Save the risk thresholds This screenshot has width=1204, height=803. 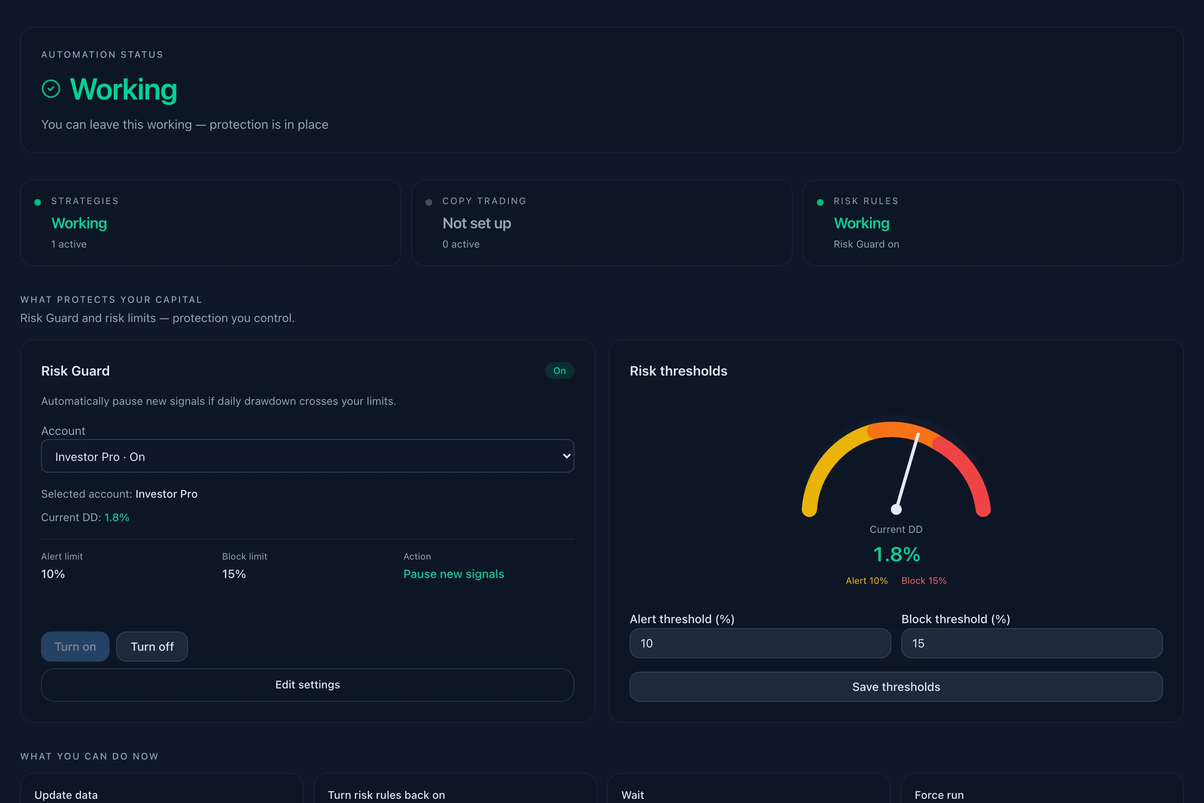(896, 687)
